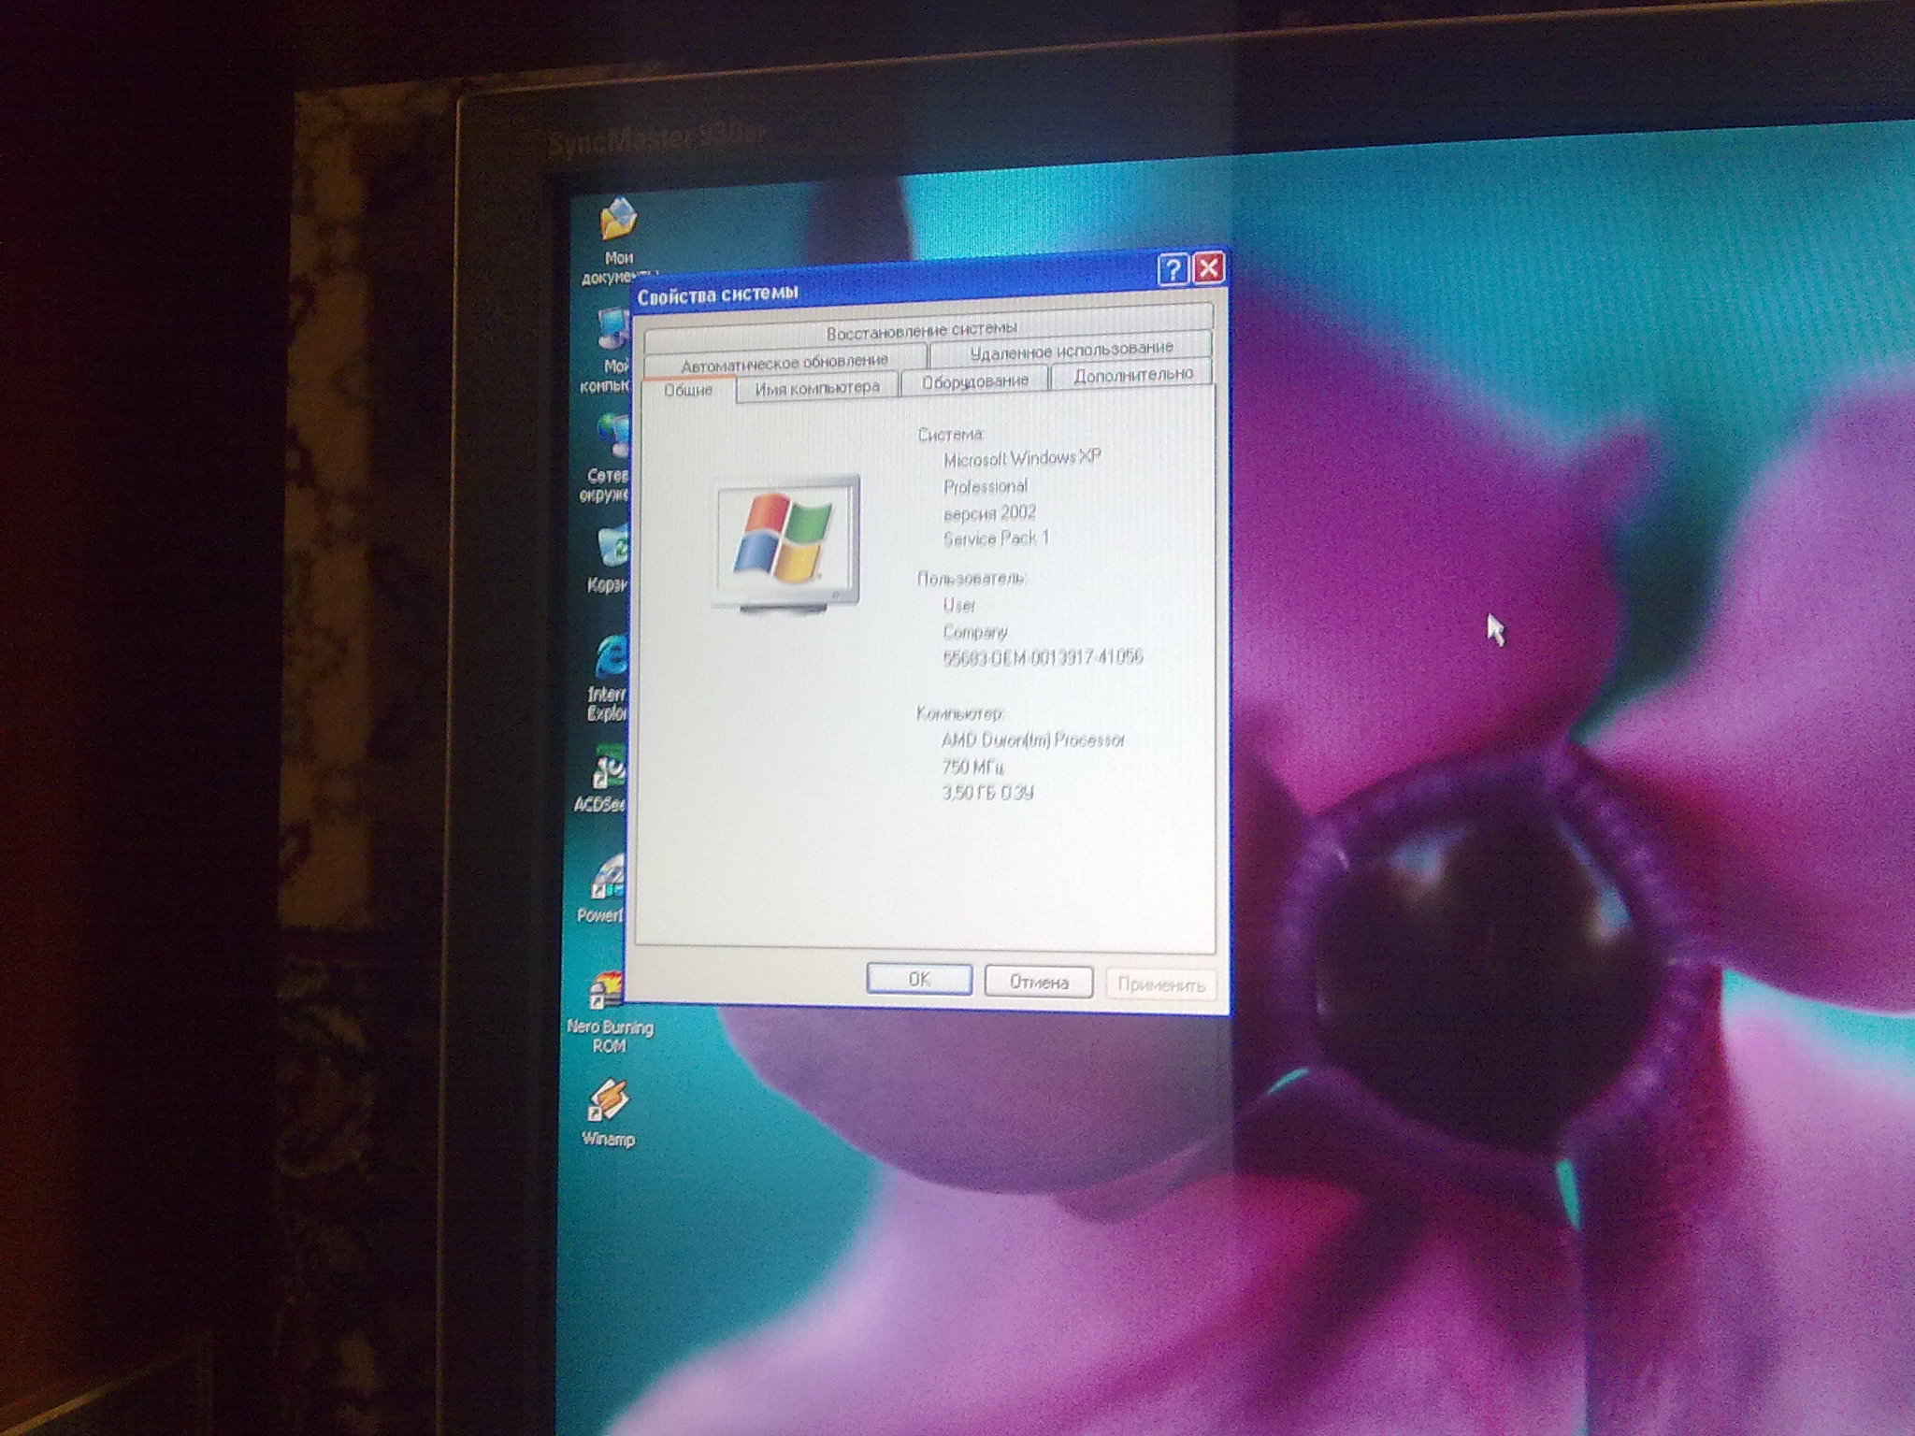Click the 'версия 2002' text
1915x1436 pixels.
click(x=989, y=512)
